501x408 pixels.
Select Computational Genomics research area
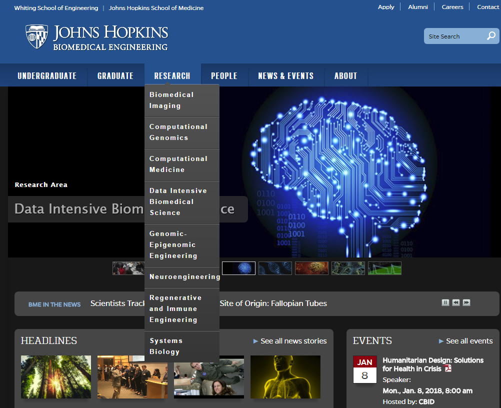[182, 132]
